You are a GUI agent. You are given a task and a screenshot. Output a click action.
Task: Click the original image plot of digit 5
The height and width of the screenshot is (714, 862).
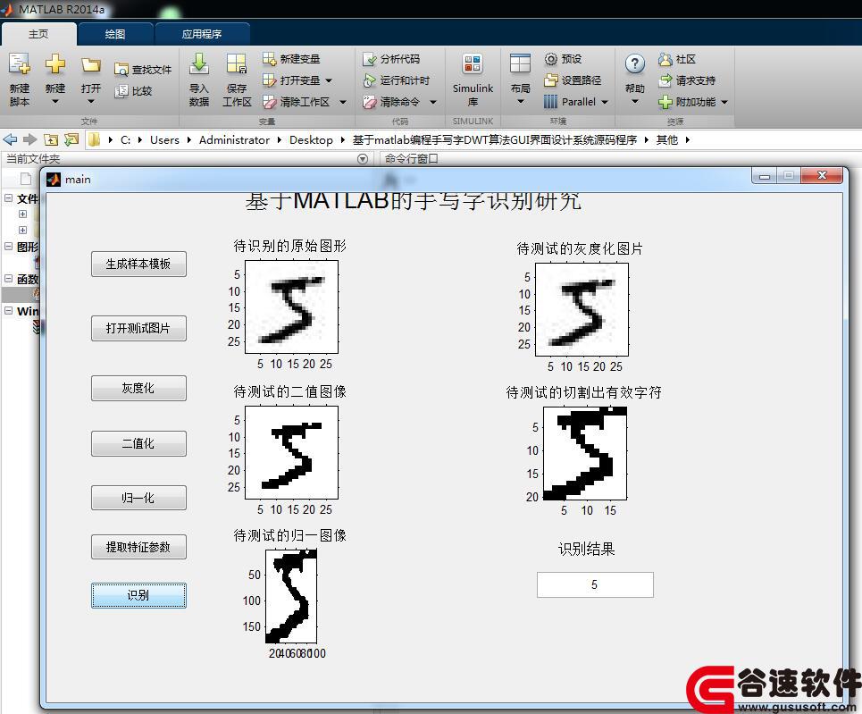pyautogui.click(x=291, y=307)
